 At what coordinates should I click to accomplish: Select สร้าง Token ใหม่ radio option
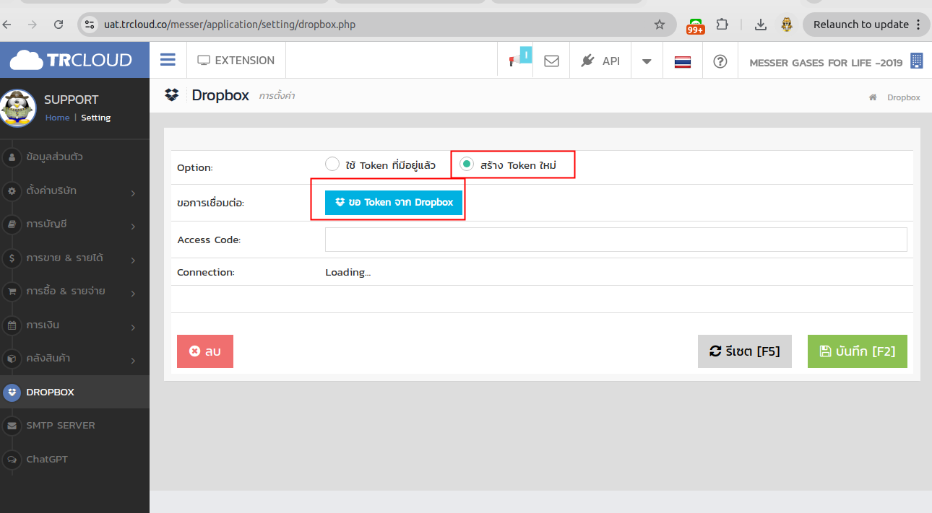coord(467,164)
